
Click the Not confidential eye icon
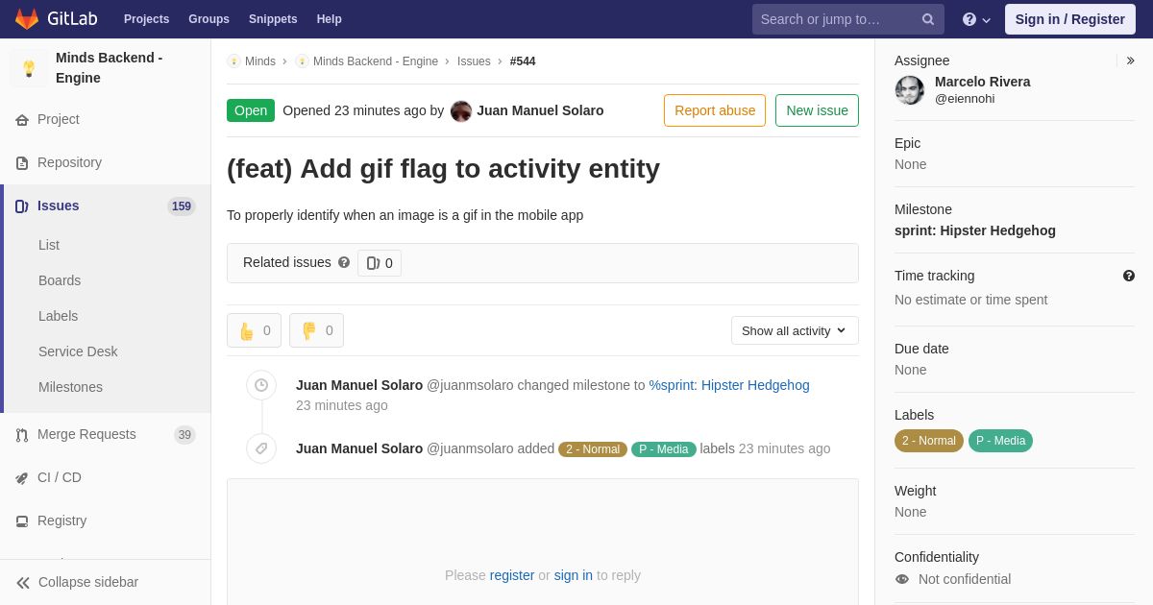902,579
